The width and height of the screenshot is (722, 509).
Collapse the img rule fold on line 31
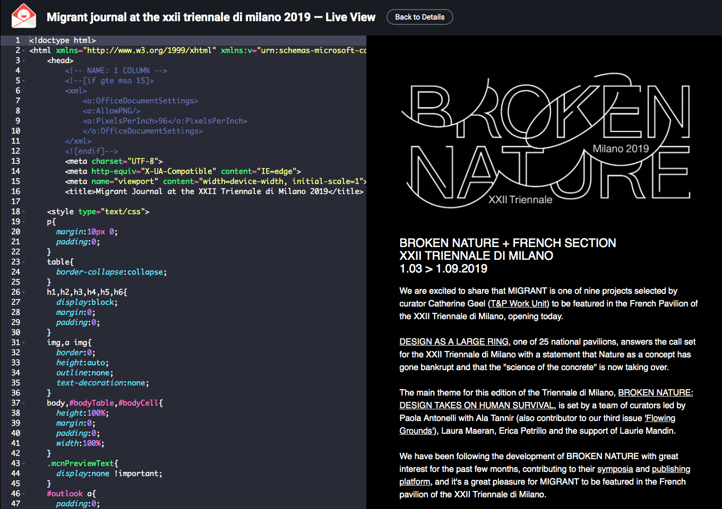coord(24,343)
